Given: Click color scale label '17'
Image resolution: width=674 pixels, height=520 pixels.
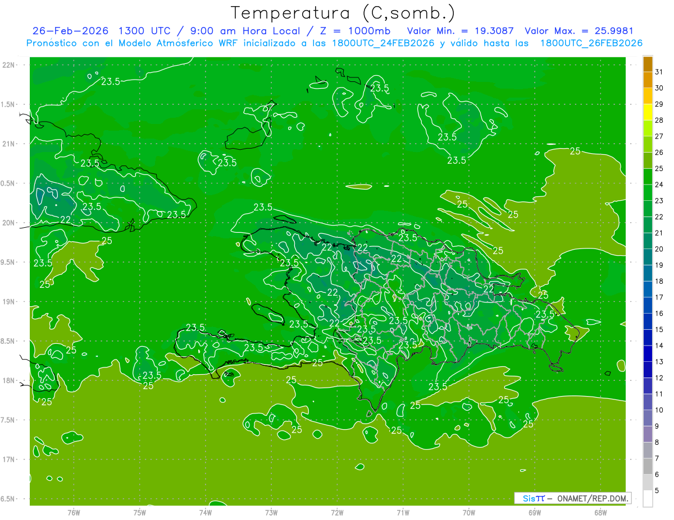Looking at the screenshot, I should tap(659, 297).
